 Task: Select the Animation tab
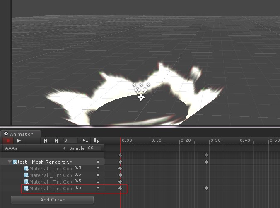(x=21, y=134)
